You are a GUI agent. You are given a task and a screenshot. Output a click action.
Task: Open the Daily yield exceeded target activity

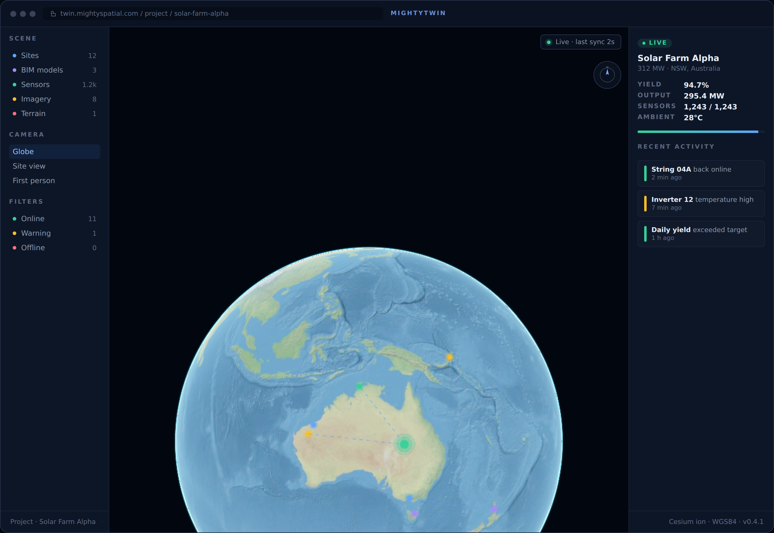click(701, 234)
